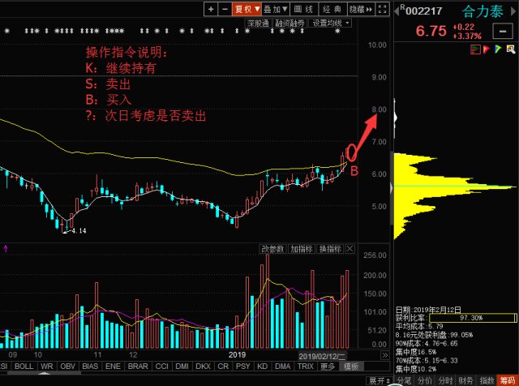Click 加指标 add indicator button
The image size is (519, 386).
[301, 249]
